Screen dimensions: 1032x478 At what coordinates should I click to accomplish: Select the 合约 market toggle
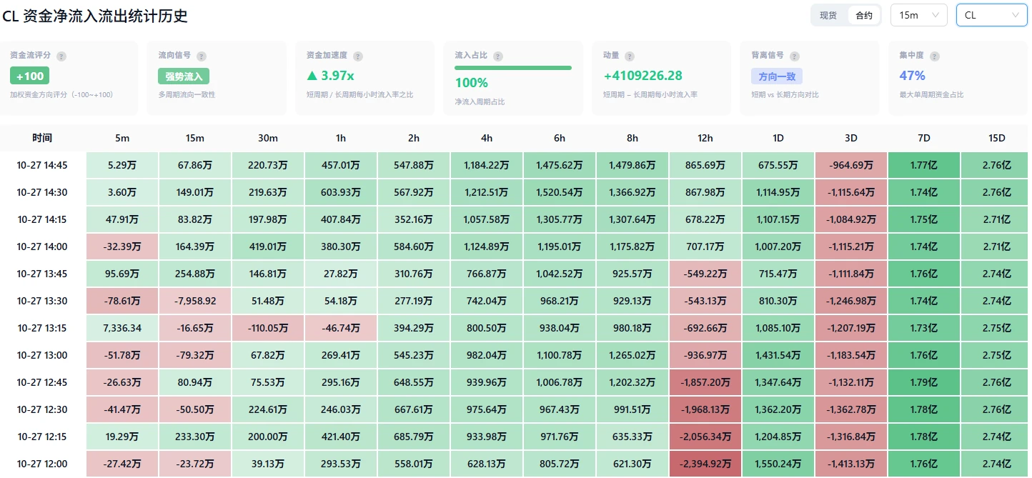point(864,15)
